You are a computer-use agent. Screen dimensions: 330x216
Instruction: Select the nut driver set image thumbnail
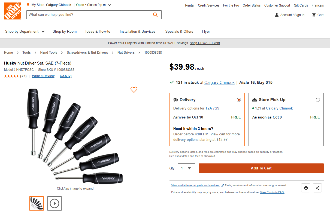pyautogui.click(x=36, y=203)
